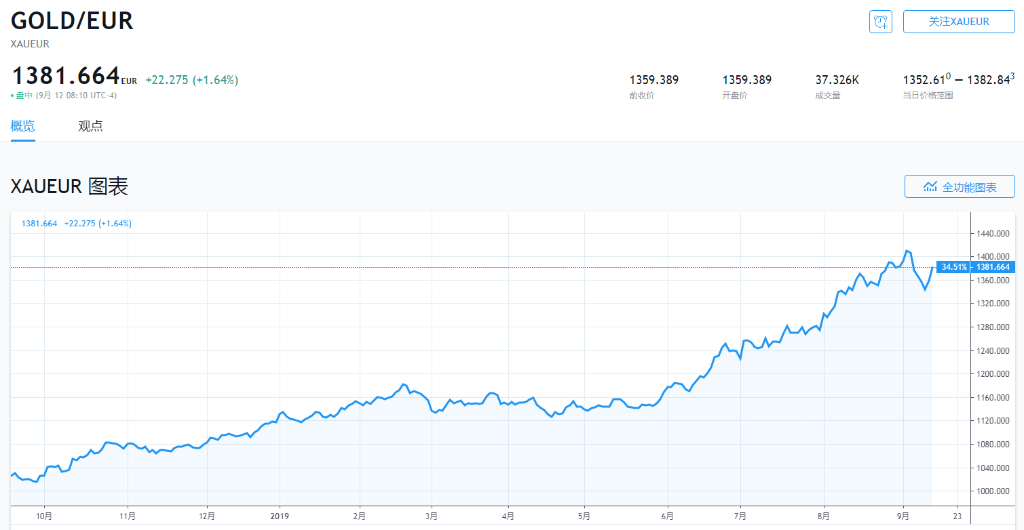Click the GOLD/EUR title

[x=72, y=21]
